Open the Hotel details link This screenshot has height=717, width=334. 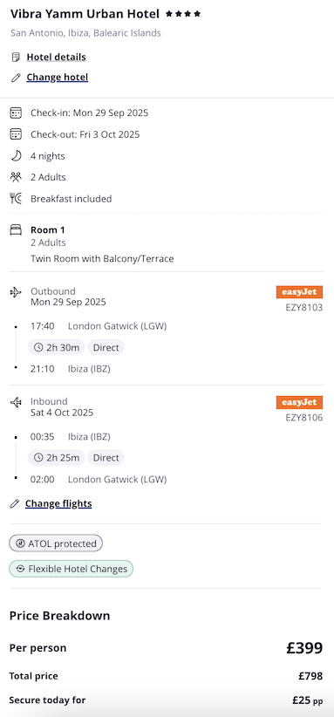(x=56, y=58)
